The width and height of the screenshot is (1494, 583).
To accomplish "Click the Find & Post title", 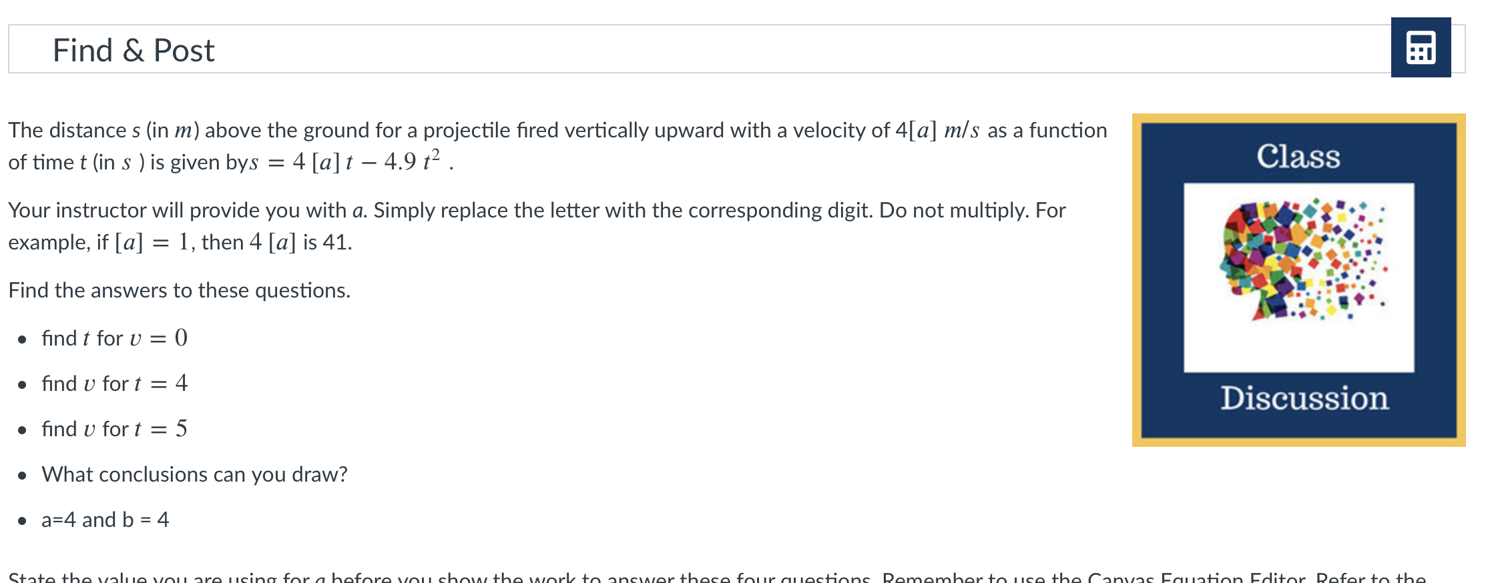I will tap(134, 49).
